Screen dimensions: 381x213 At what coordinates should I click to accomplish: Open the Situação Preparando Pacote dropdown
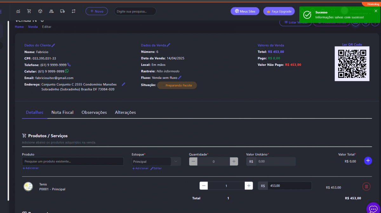coord(177,85)
